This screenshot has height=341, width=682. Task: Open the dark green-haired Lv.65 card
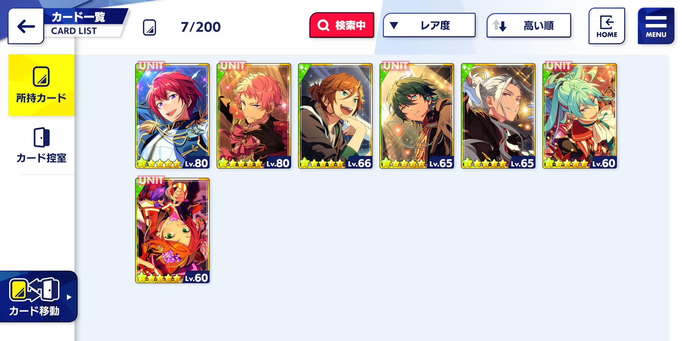417,116
